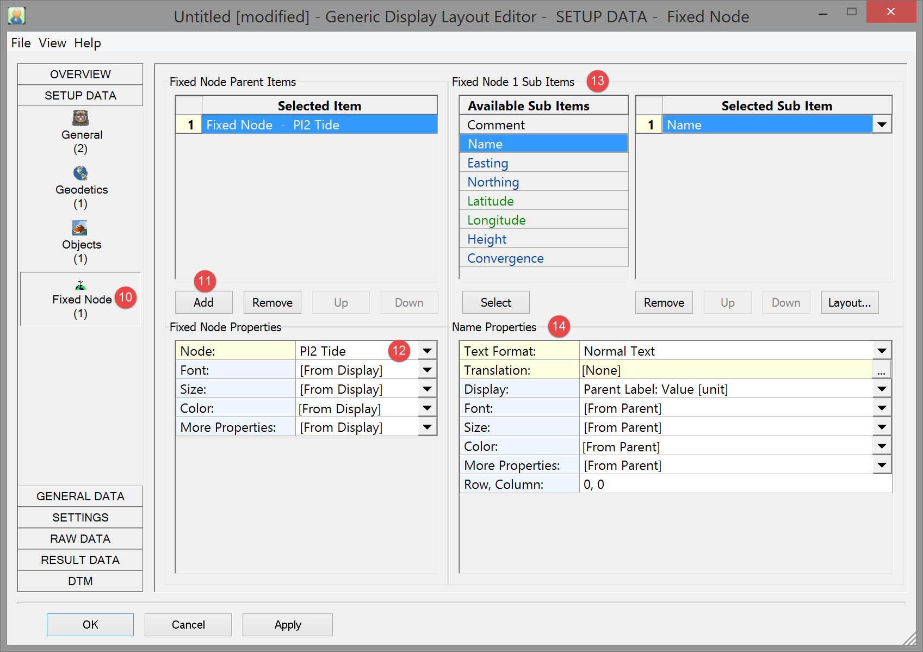Open the Translation ellipsis browse button
Screen dimensions: 923x652
(881, 370)
